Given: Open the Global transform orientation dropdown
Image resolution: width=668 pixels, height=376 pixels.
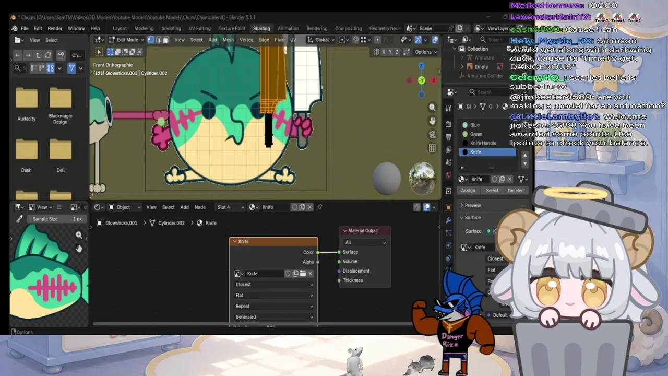Looking at the screenshot, I should (x=321, y=40).
